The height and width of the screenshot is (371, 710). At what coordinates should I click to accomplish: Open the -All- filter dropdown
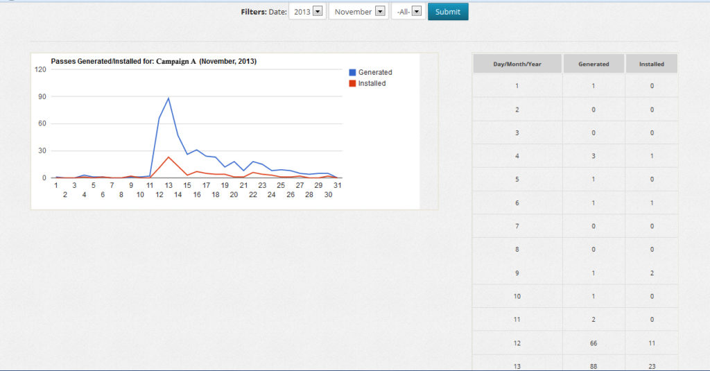[408, 12]
